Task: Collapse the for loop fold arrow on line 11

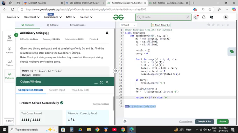Action: pyautogui.click(x=123, y=59)
